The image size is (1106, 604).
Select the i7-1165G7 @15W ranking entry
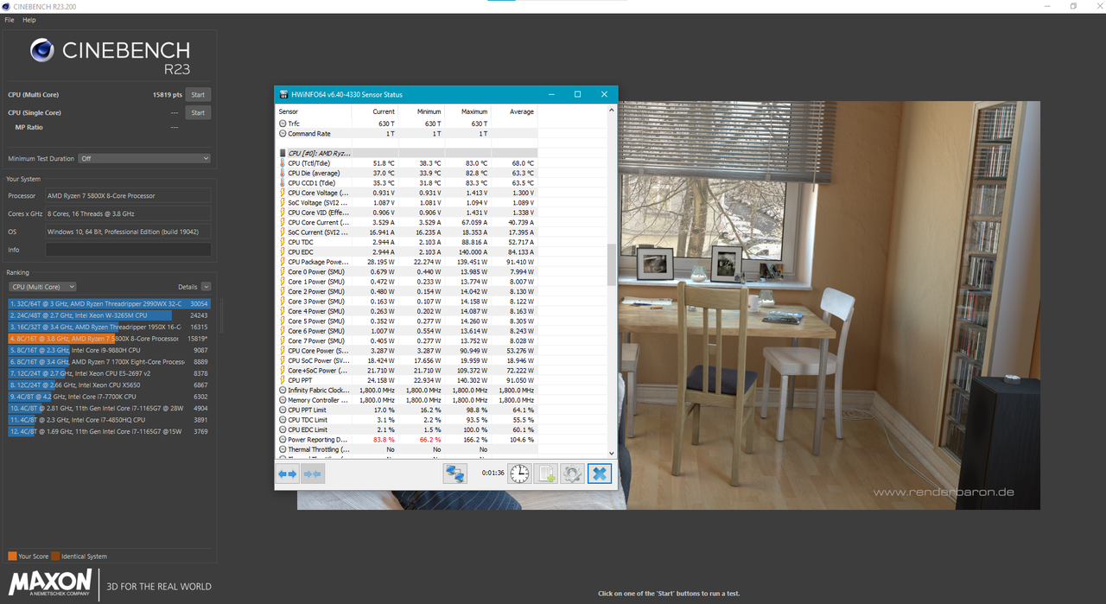[109, 431]
